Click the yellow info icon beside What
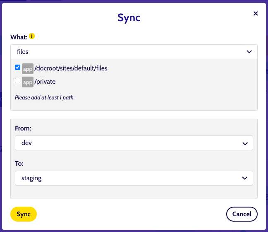 click(32, 36)
